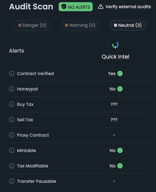Click the info icon beside Mintable

[x=12, y=150]
